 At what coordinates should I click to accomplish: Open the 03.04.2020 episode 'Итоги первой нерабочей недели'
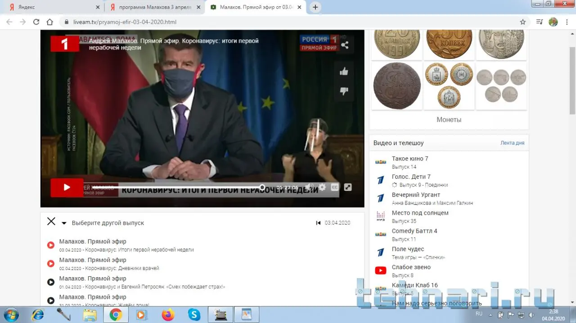[x=126, y=245]
